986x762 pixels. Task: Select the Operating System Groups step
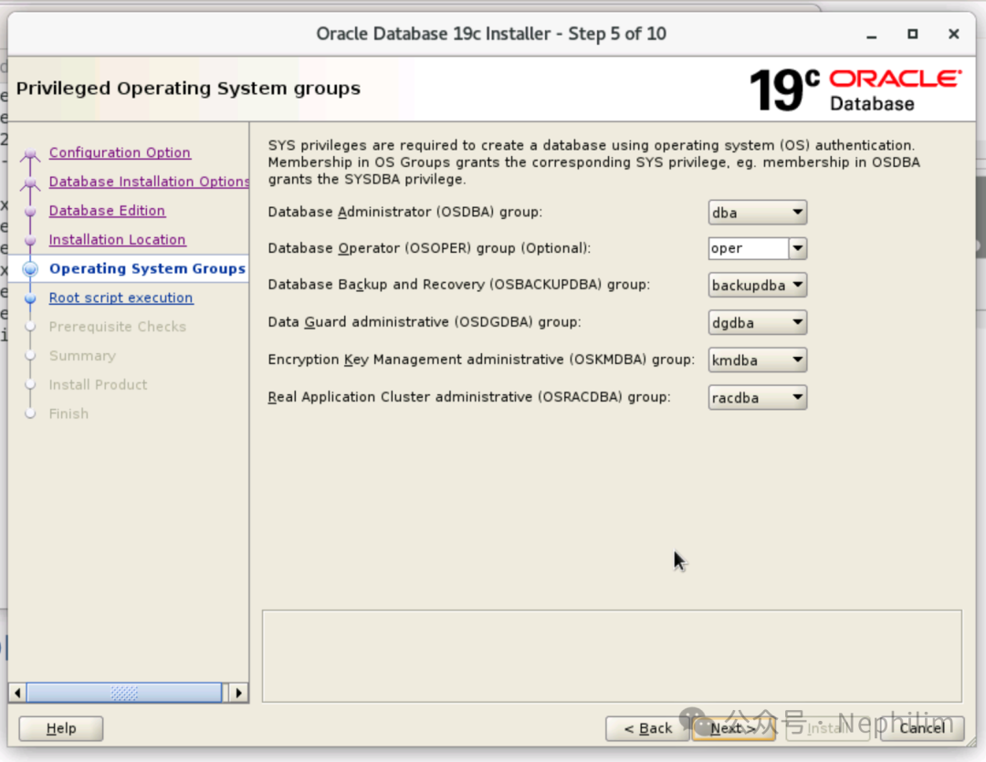[x=147, y=268]
